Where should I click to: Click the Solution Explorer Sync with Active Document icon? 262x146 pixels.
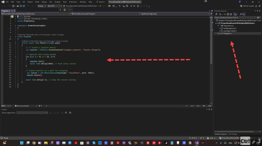pos(225,14)
